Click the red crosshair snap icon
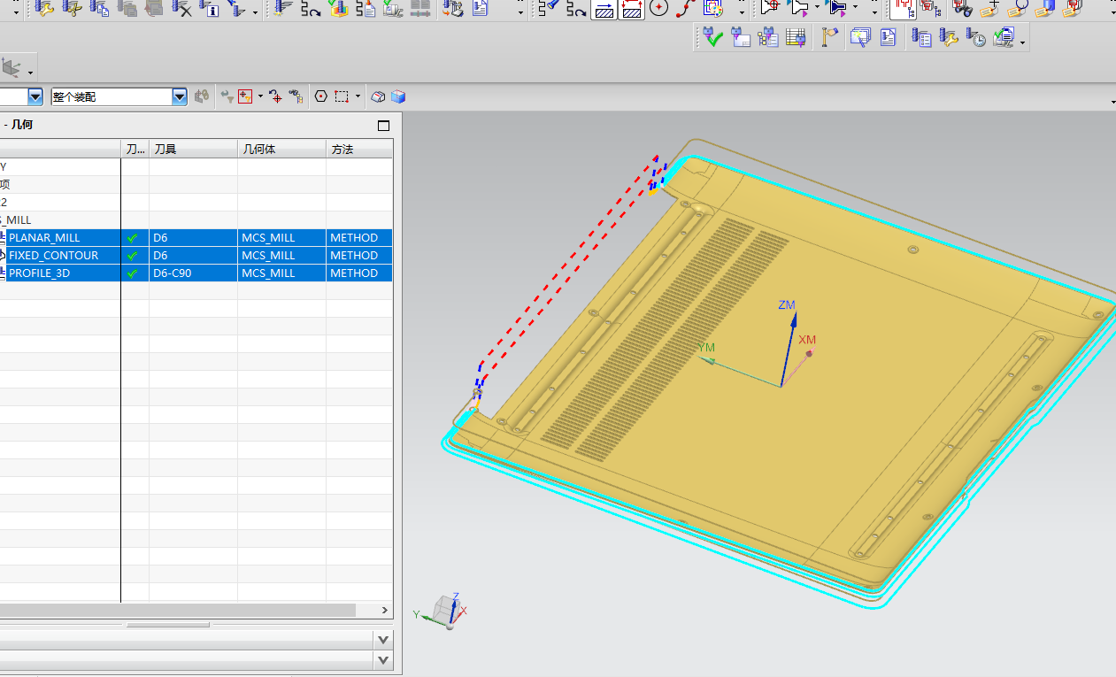The height and width of the screenshot is (677, 1116). click(276, 96)
